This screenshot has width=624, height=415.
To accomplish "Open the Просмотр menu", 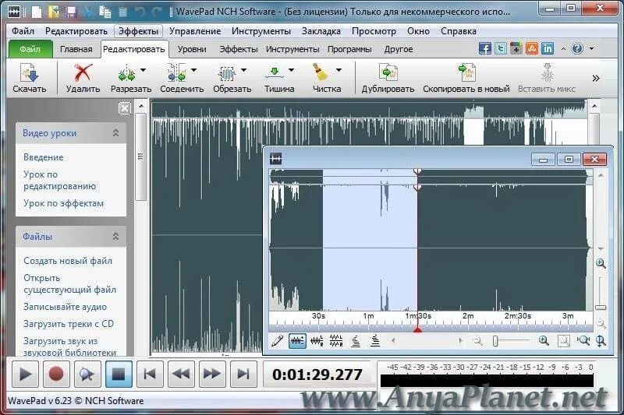I will (x=374, y=31).
